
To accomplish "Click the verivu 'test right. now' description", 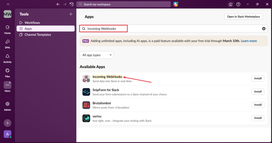I will [122, 121].
